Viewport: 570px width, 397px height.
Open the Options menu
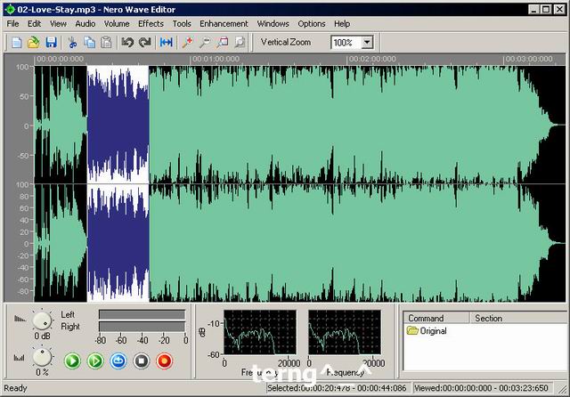tap(312, 24)
